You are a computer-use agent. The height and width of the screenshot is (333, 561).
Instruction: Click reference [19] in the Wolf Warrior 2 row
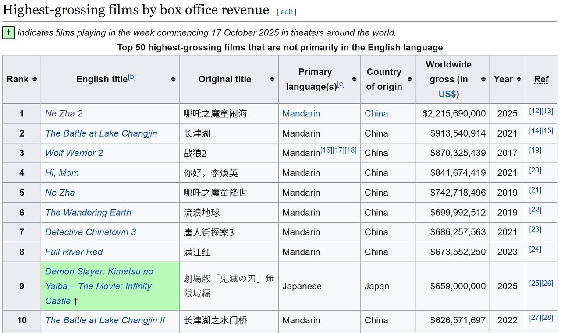535,150
